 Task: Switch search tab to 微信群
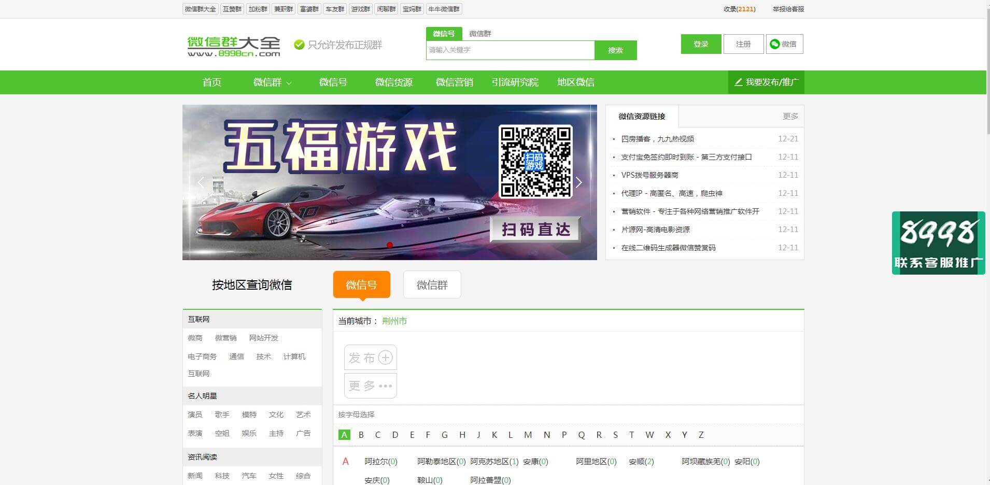tap(479, 33)
